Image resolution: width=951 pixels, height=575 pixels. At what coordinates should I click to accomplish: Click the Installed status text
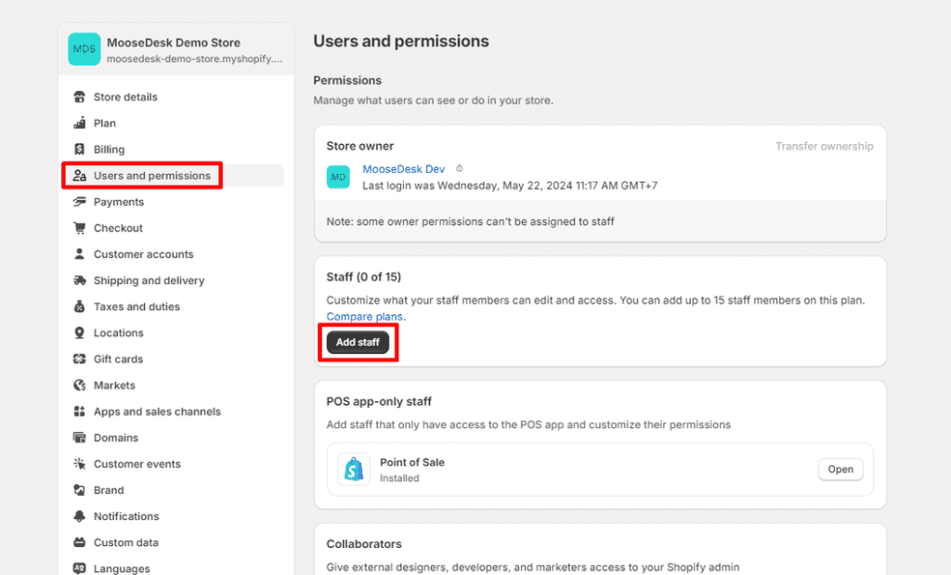click(399, 478)
